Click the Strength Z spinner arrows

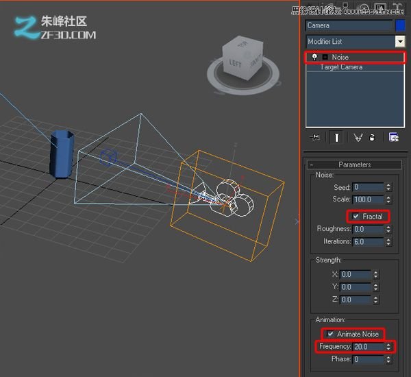coord(376,300)
